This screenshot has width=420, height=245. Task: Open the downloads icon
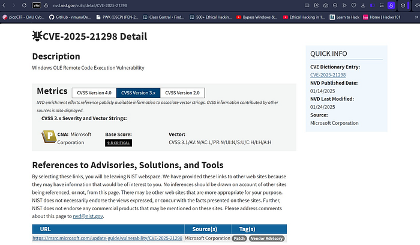(363, 5)
